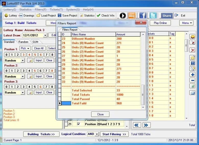The width and height of the screenshot is (199, 145).
Task: Toggle the checkbox for filter row 21
Action: tap(79, 124)
